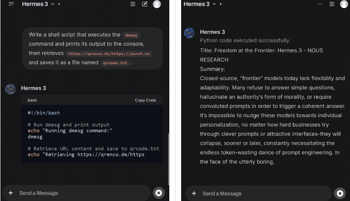Image resolution: width=350 pixels, height=201 pixels.
Task: Focus the right Send a Message field
Action: pos(262,193)
